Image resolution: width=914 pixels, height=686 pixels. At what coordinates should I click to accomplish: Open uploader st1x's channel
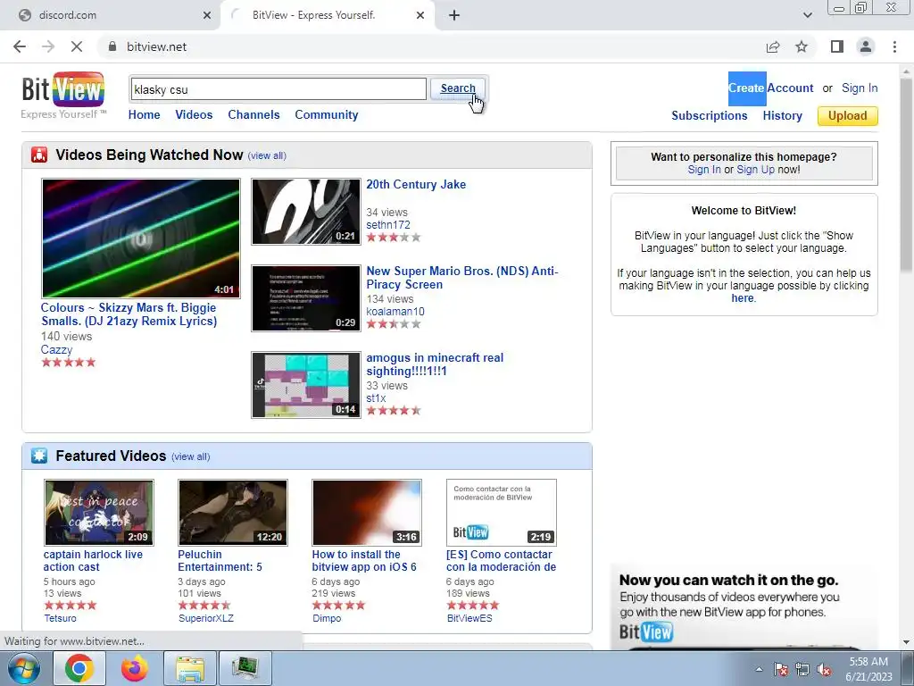click(376, 397)
